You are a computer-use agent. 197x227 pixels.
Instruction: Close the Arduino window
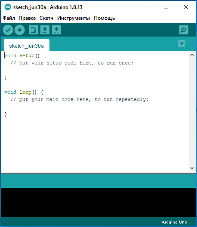pyautogui.click(x=186, y=7)
